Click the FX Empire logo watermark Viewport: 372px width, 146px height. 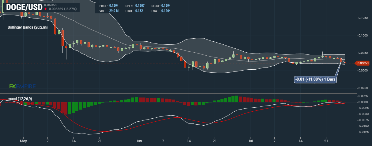pos(22,87)
